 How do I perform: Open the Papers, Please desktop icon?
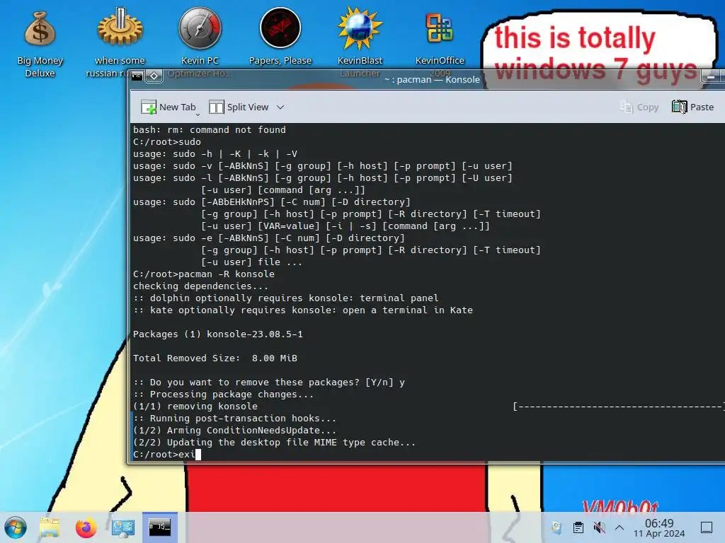[280, 37]
